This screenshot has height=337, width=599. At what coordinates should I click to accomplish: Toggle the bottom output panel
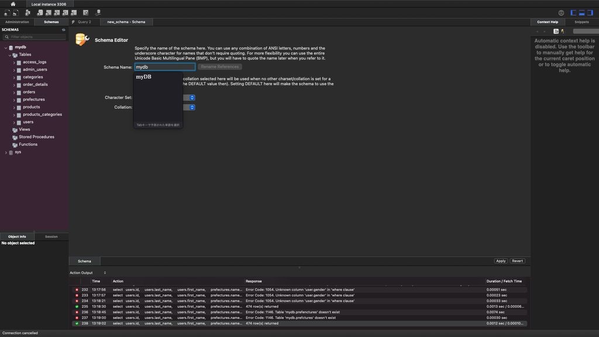click(582, 13)
